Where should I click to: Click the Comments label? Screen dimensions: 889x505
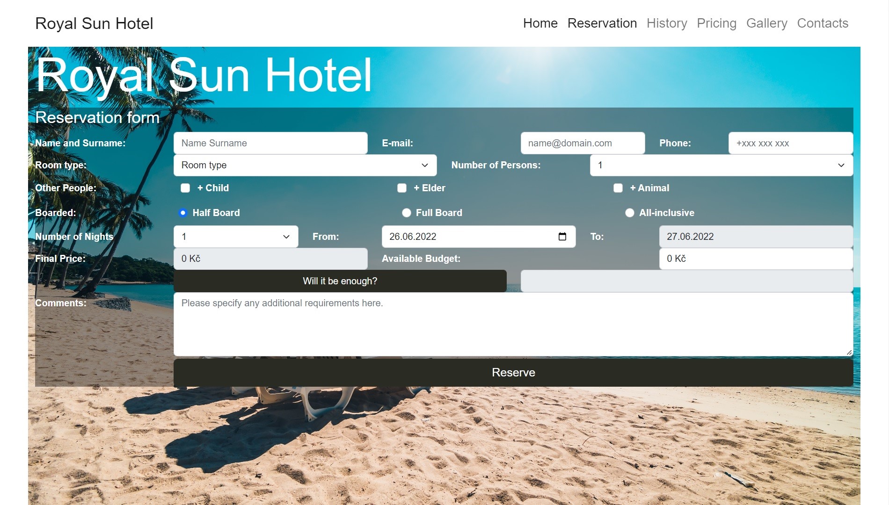61,303
